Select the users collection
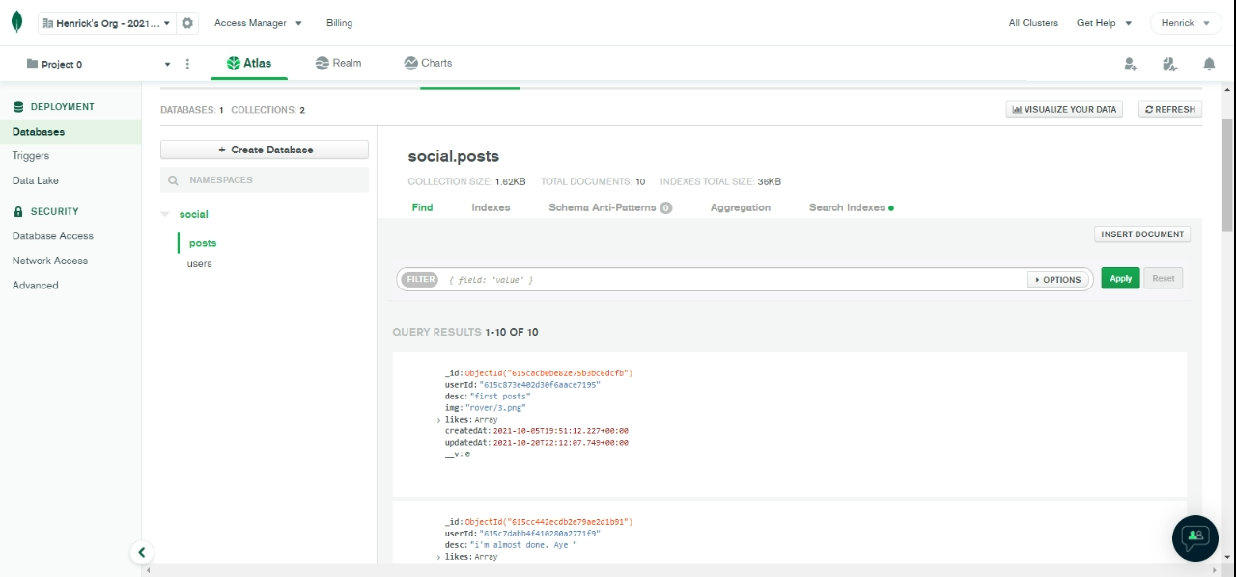The height and width of the screenshot is (577, 1236). click(x=200, y=263)
